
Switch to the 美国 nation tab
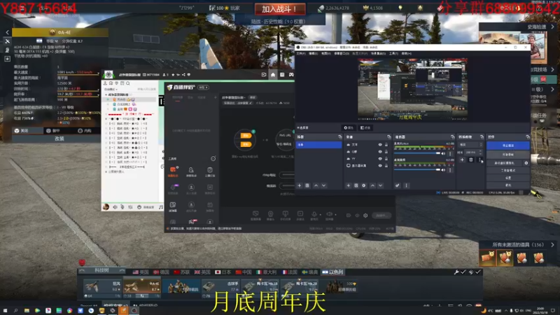pos(141,272)
